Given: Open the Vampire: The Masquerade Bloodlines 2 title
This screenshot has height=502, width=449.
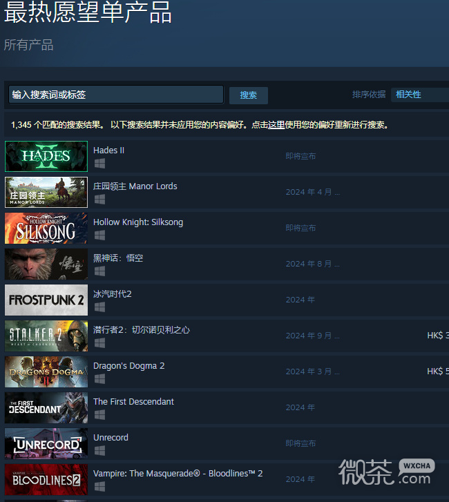Looking at the screenshot, I should coord(178,473).
